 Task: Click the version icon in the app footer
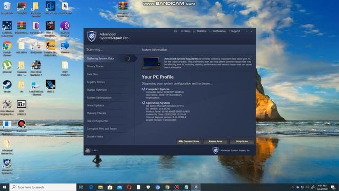pyautogui.click(x=87, y=150)
